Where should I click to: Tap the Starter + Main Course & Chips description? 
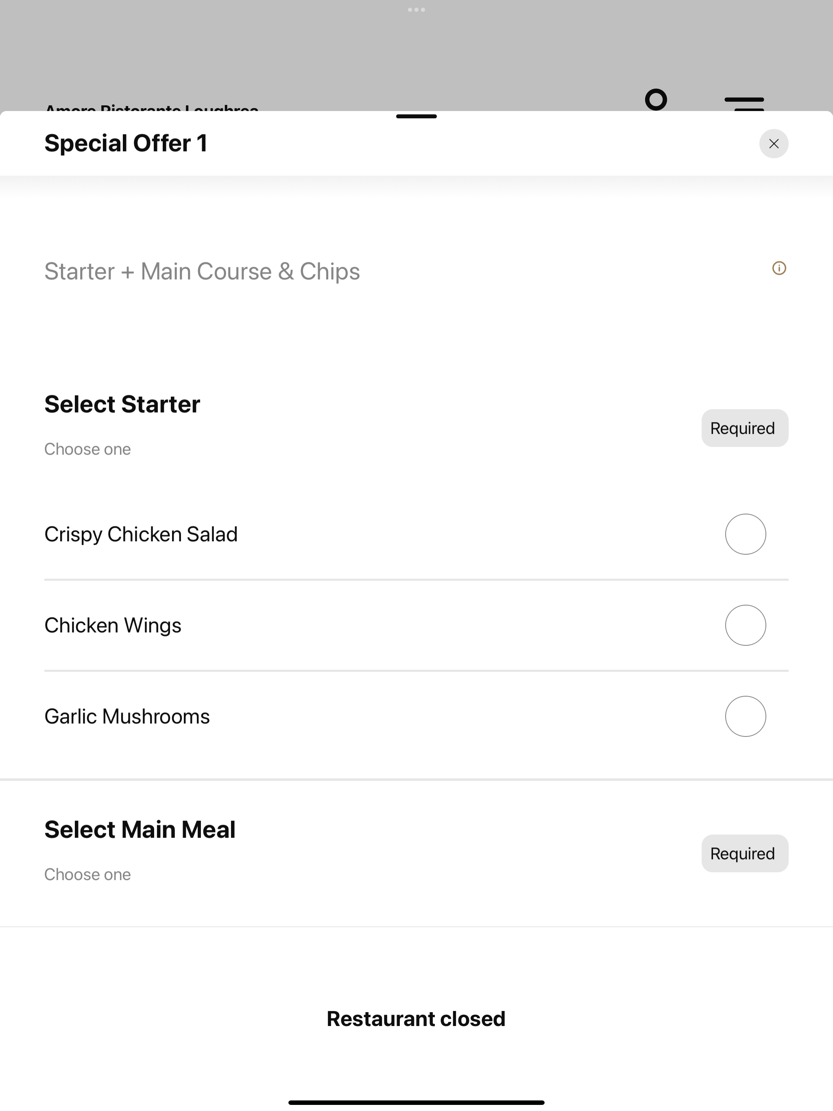(x=202, y=271)
